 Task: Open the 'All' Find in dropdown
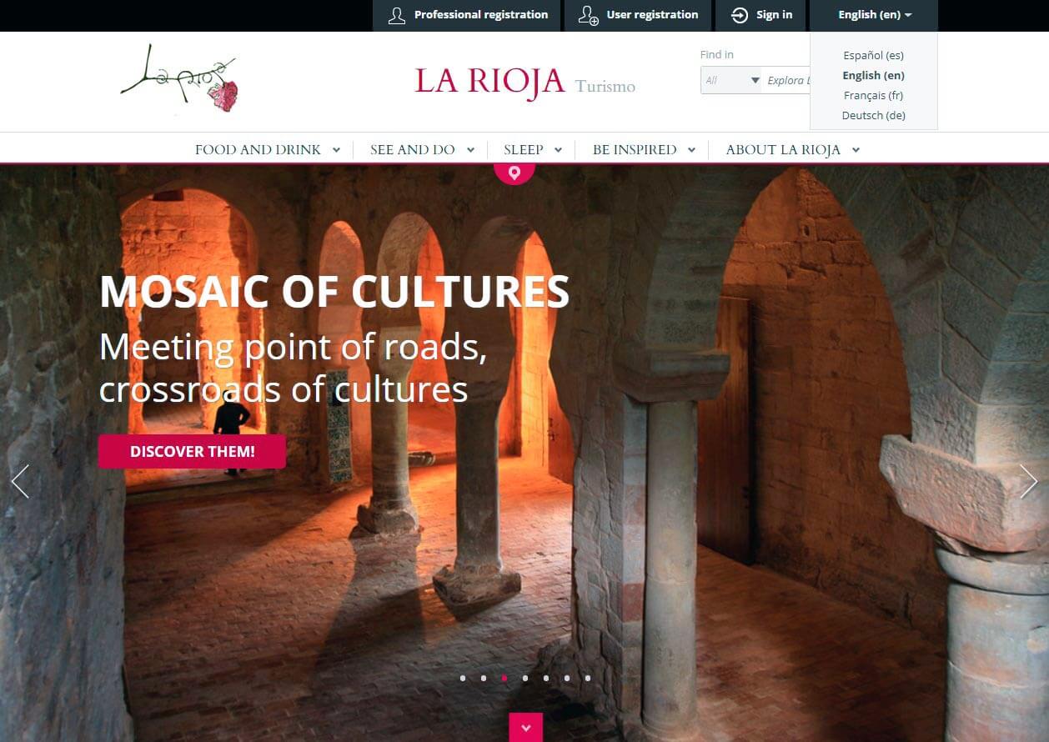coord(731,80)
